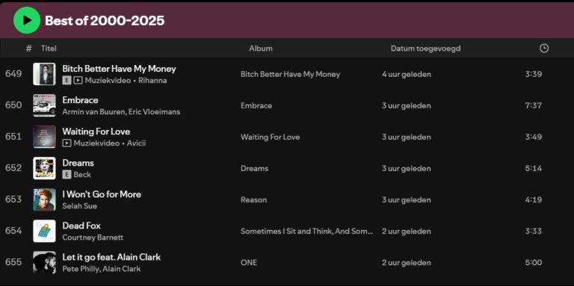Click the explicit badge next to Beck
574x286 pixels.
(x=67, y=175)
